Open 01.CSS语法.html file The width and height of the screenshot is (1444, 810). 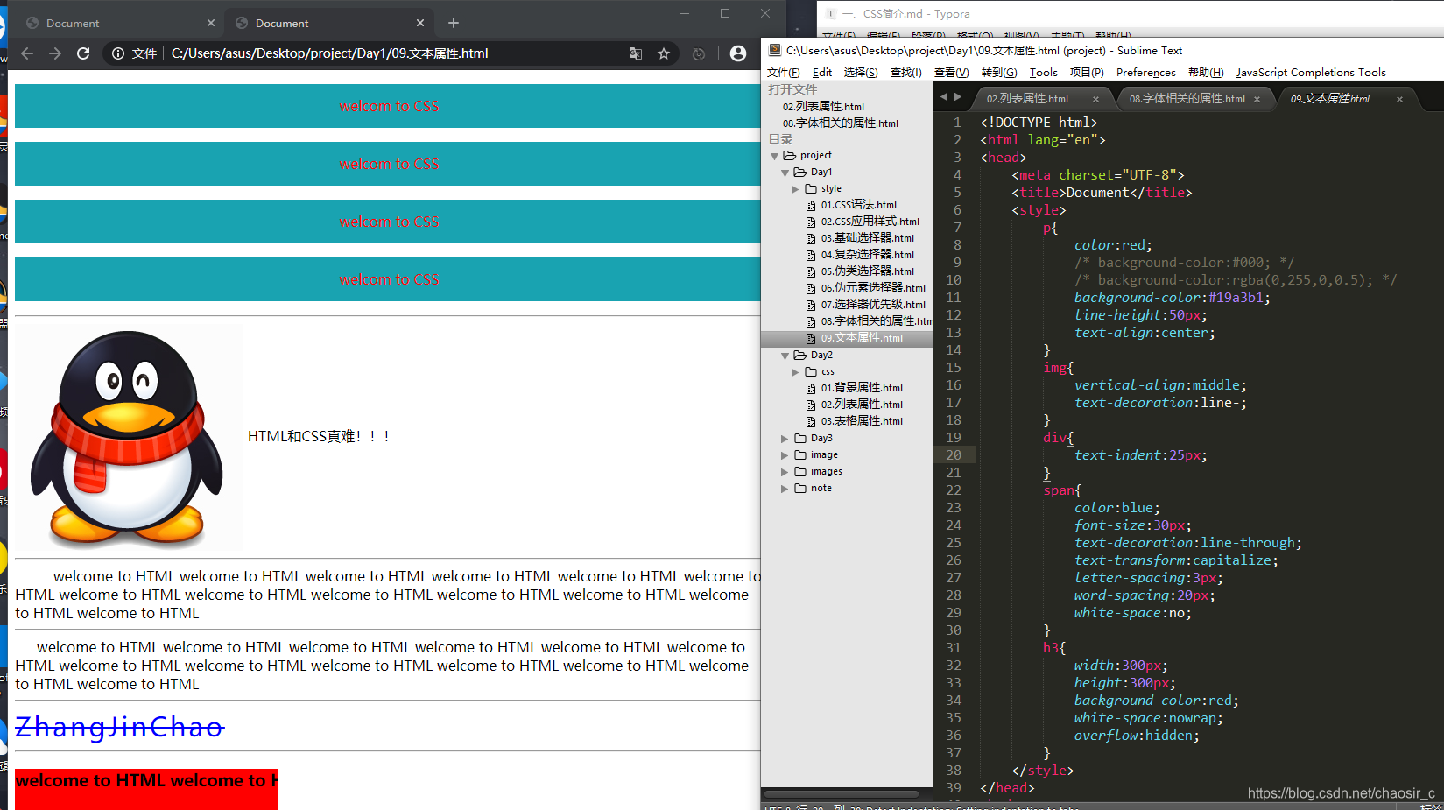pyautogui.click(x=858, y=205)
